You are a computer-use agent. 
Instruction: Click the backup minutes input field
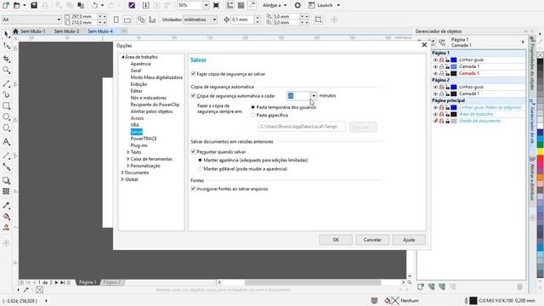[x=298, y=96]
